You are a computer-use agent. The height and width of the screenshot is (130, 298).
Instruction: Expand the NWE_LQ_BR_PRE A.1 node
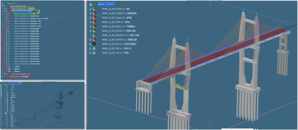pyautogui.click(x=90, y=48)
